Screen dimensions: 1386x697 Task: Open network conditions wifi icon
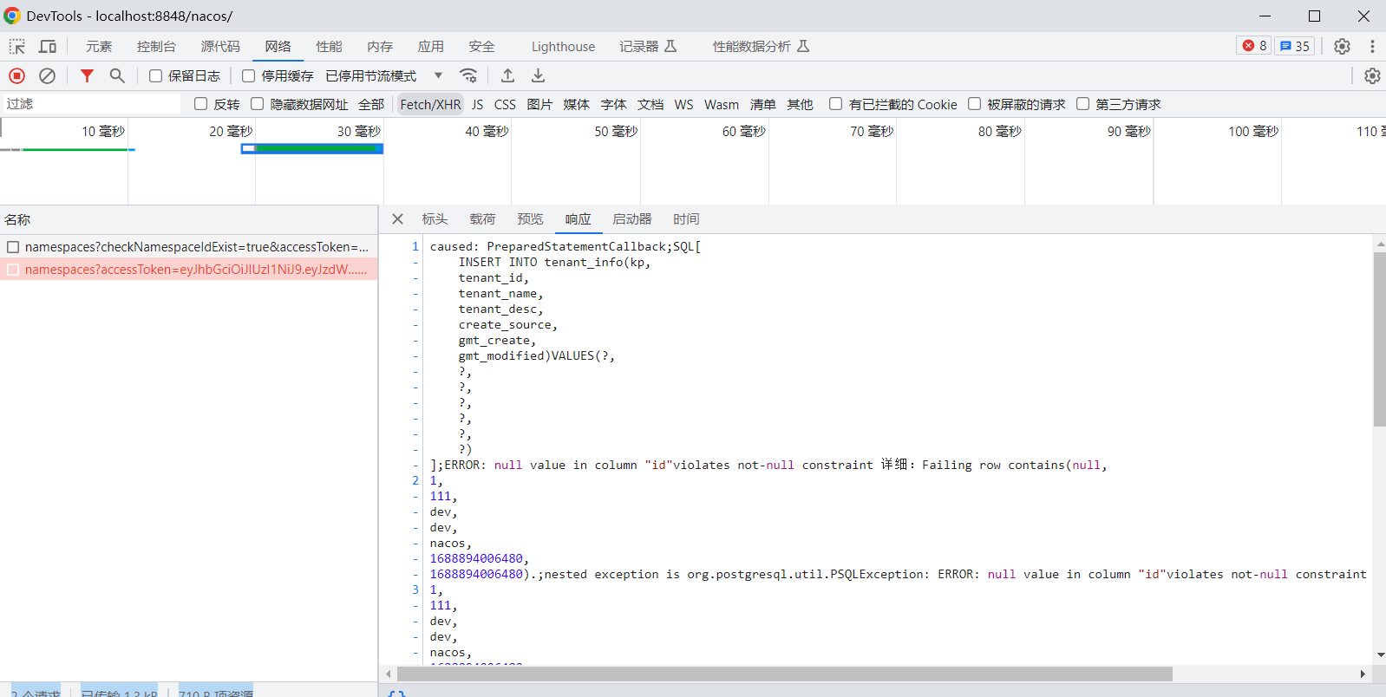click(x=468, y=75)
